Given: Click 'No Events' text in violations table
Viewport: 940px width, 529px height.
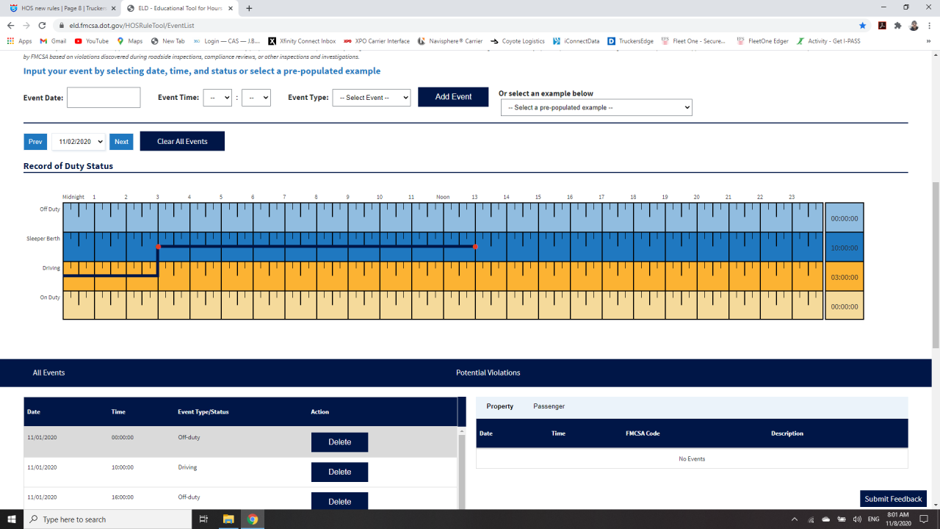Looking at the screenshot, I should click(x=692, y=458).
